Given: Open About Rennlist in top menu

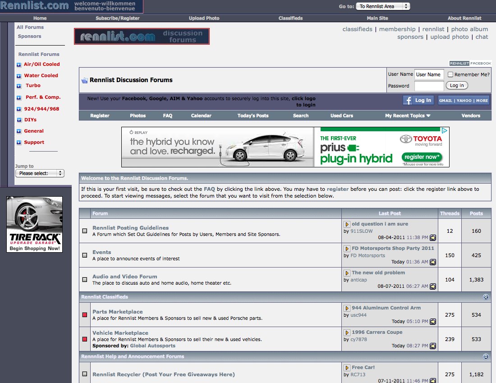Looking at the screenshot, I should (x=464, y=18).
